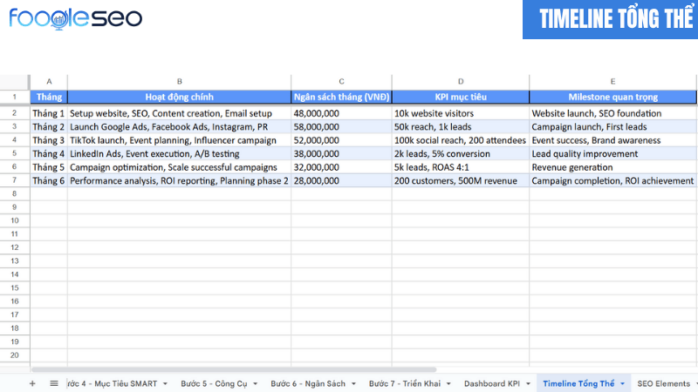This screenshot has height=392, width=698.
Task: Select column D header
Action: coord(461,82)
